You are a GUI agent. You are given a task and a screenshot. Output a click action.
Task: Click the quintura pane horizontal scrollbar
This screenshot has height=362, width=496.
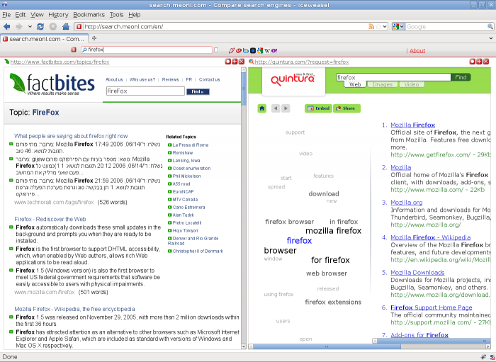coord(327,346)
